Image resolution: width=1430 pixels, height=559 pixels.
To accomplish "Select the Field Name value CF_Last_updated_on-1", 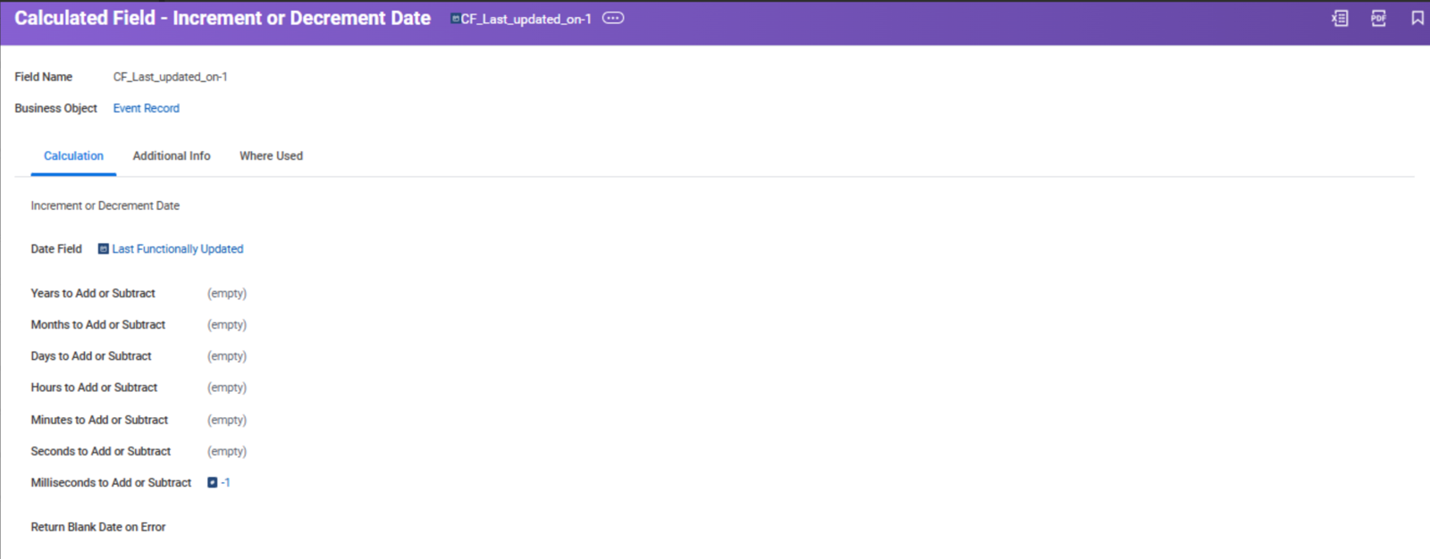I will [x=170, y=77].
